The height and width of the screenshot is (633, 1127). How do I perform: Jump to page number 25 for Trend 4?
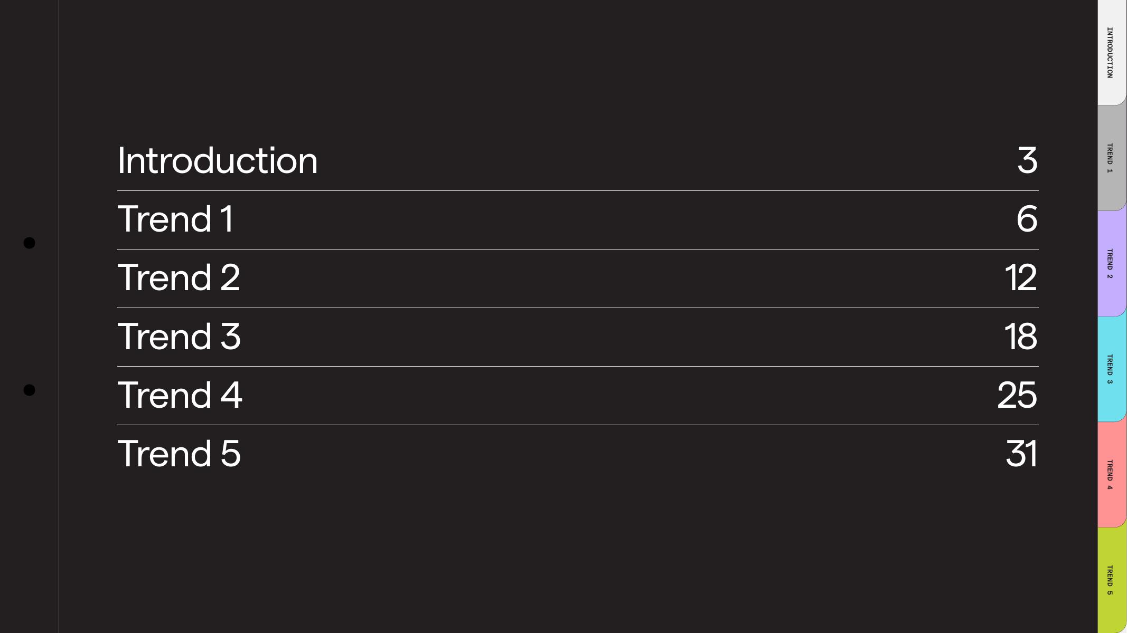(1017, 395)
